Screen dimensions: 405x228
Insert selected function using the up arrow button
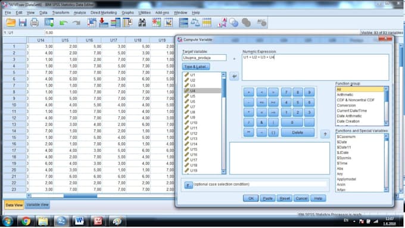click(x=325, y=134)
